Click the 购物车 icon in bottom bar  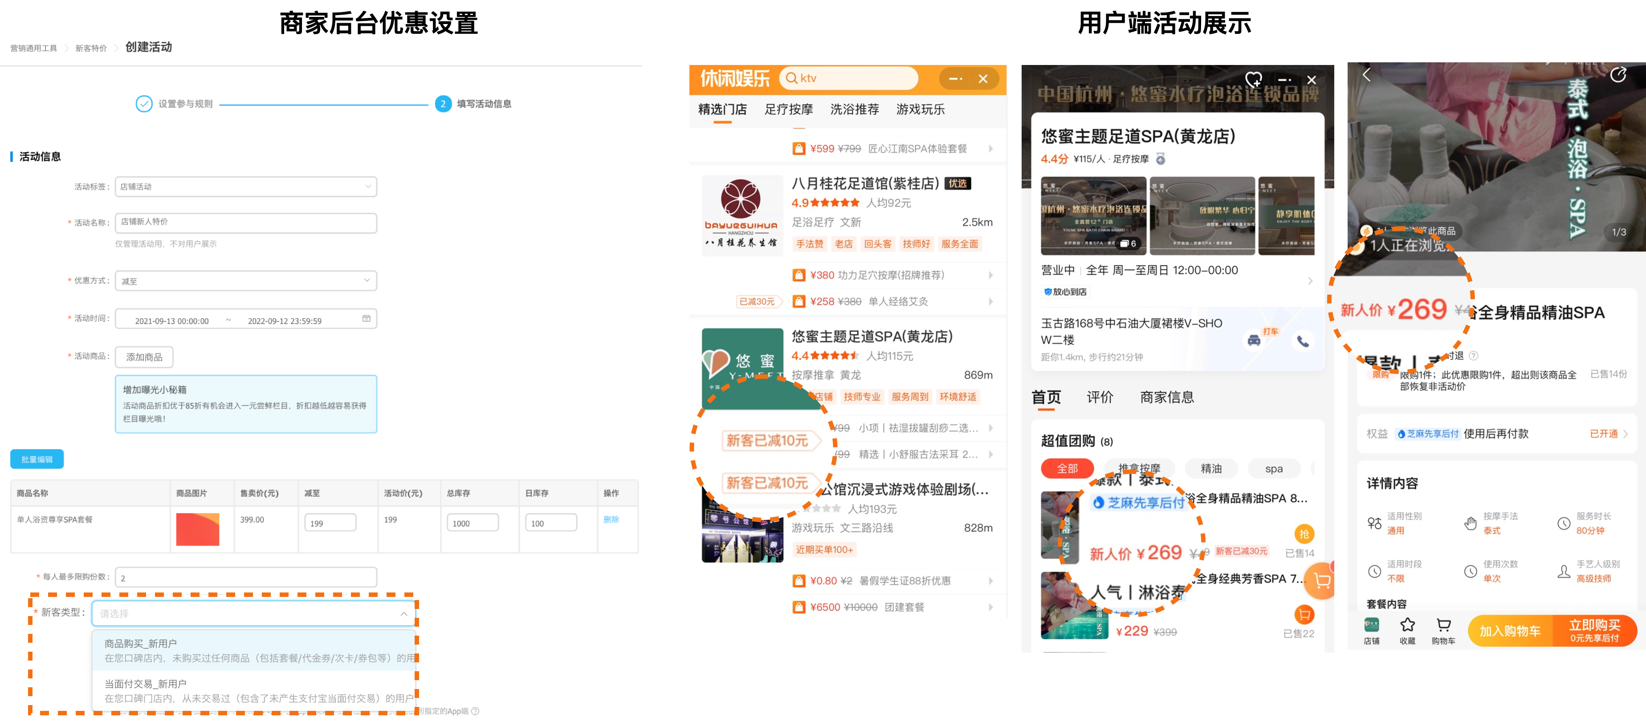[1443, 630]
